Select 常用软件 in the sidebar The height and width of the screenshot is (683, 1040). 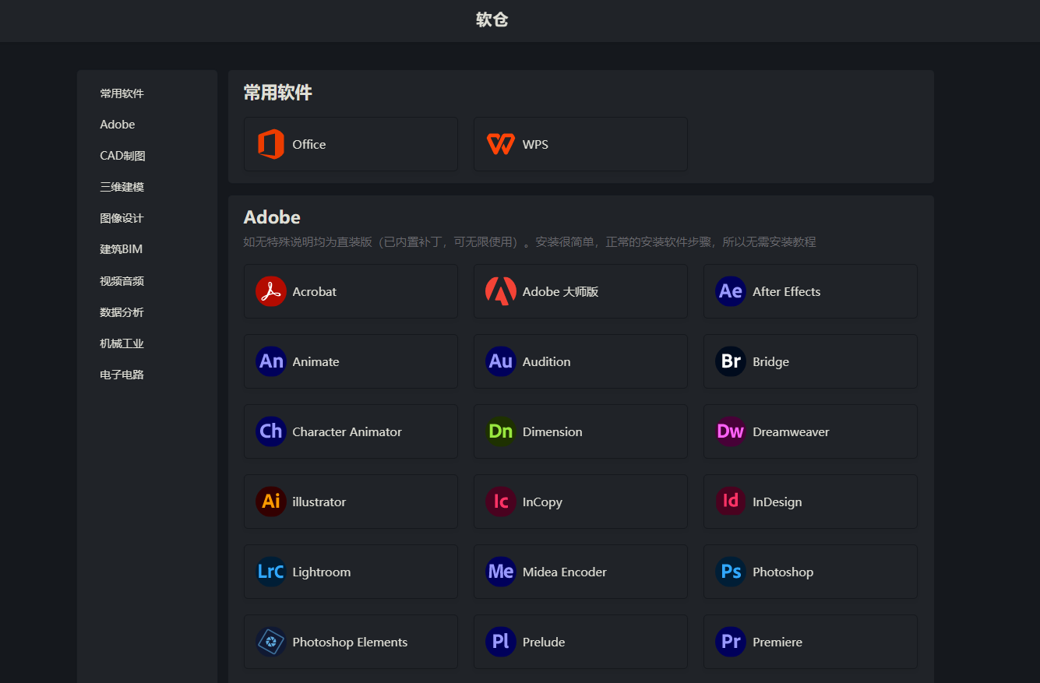(122, 93)
